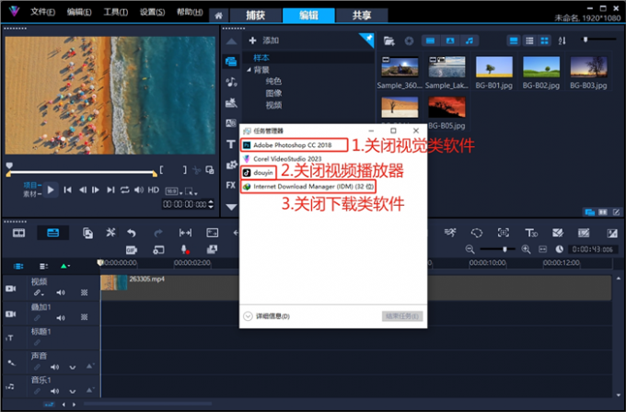626x412 pixels.
Task: Select the 视频 background category
Action: click(273, 105)
